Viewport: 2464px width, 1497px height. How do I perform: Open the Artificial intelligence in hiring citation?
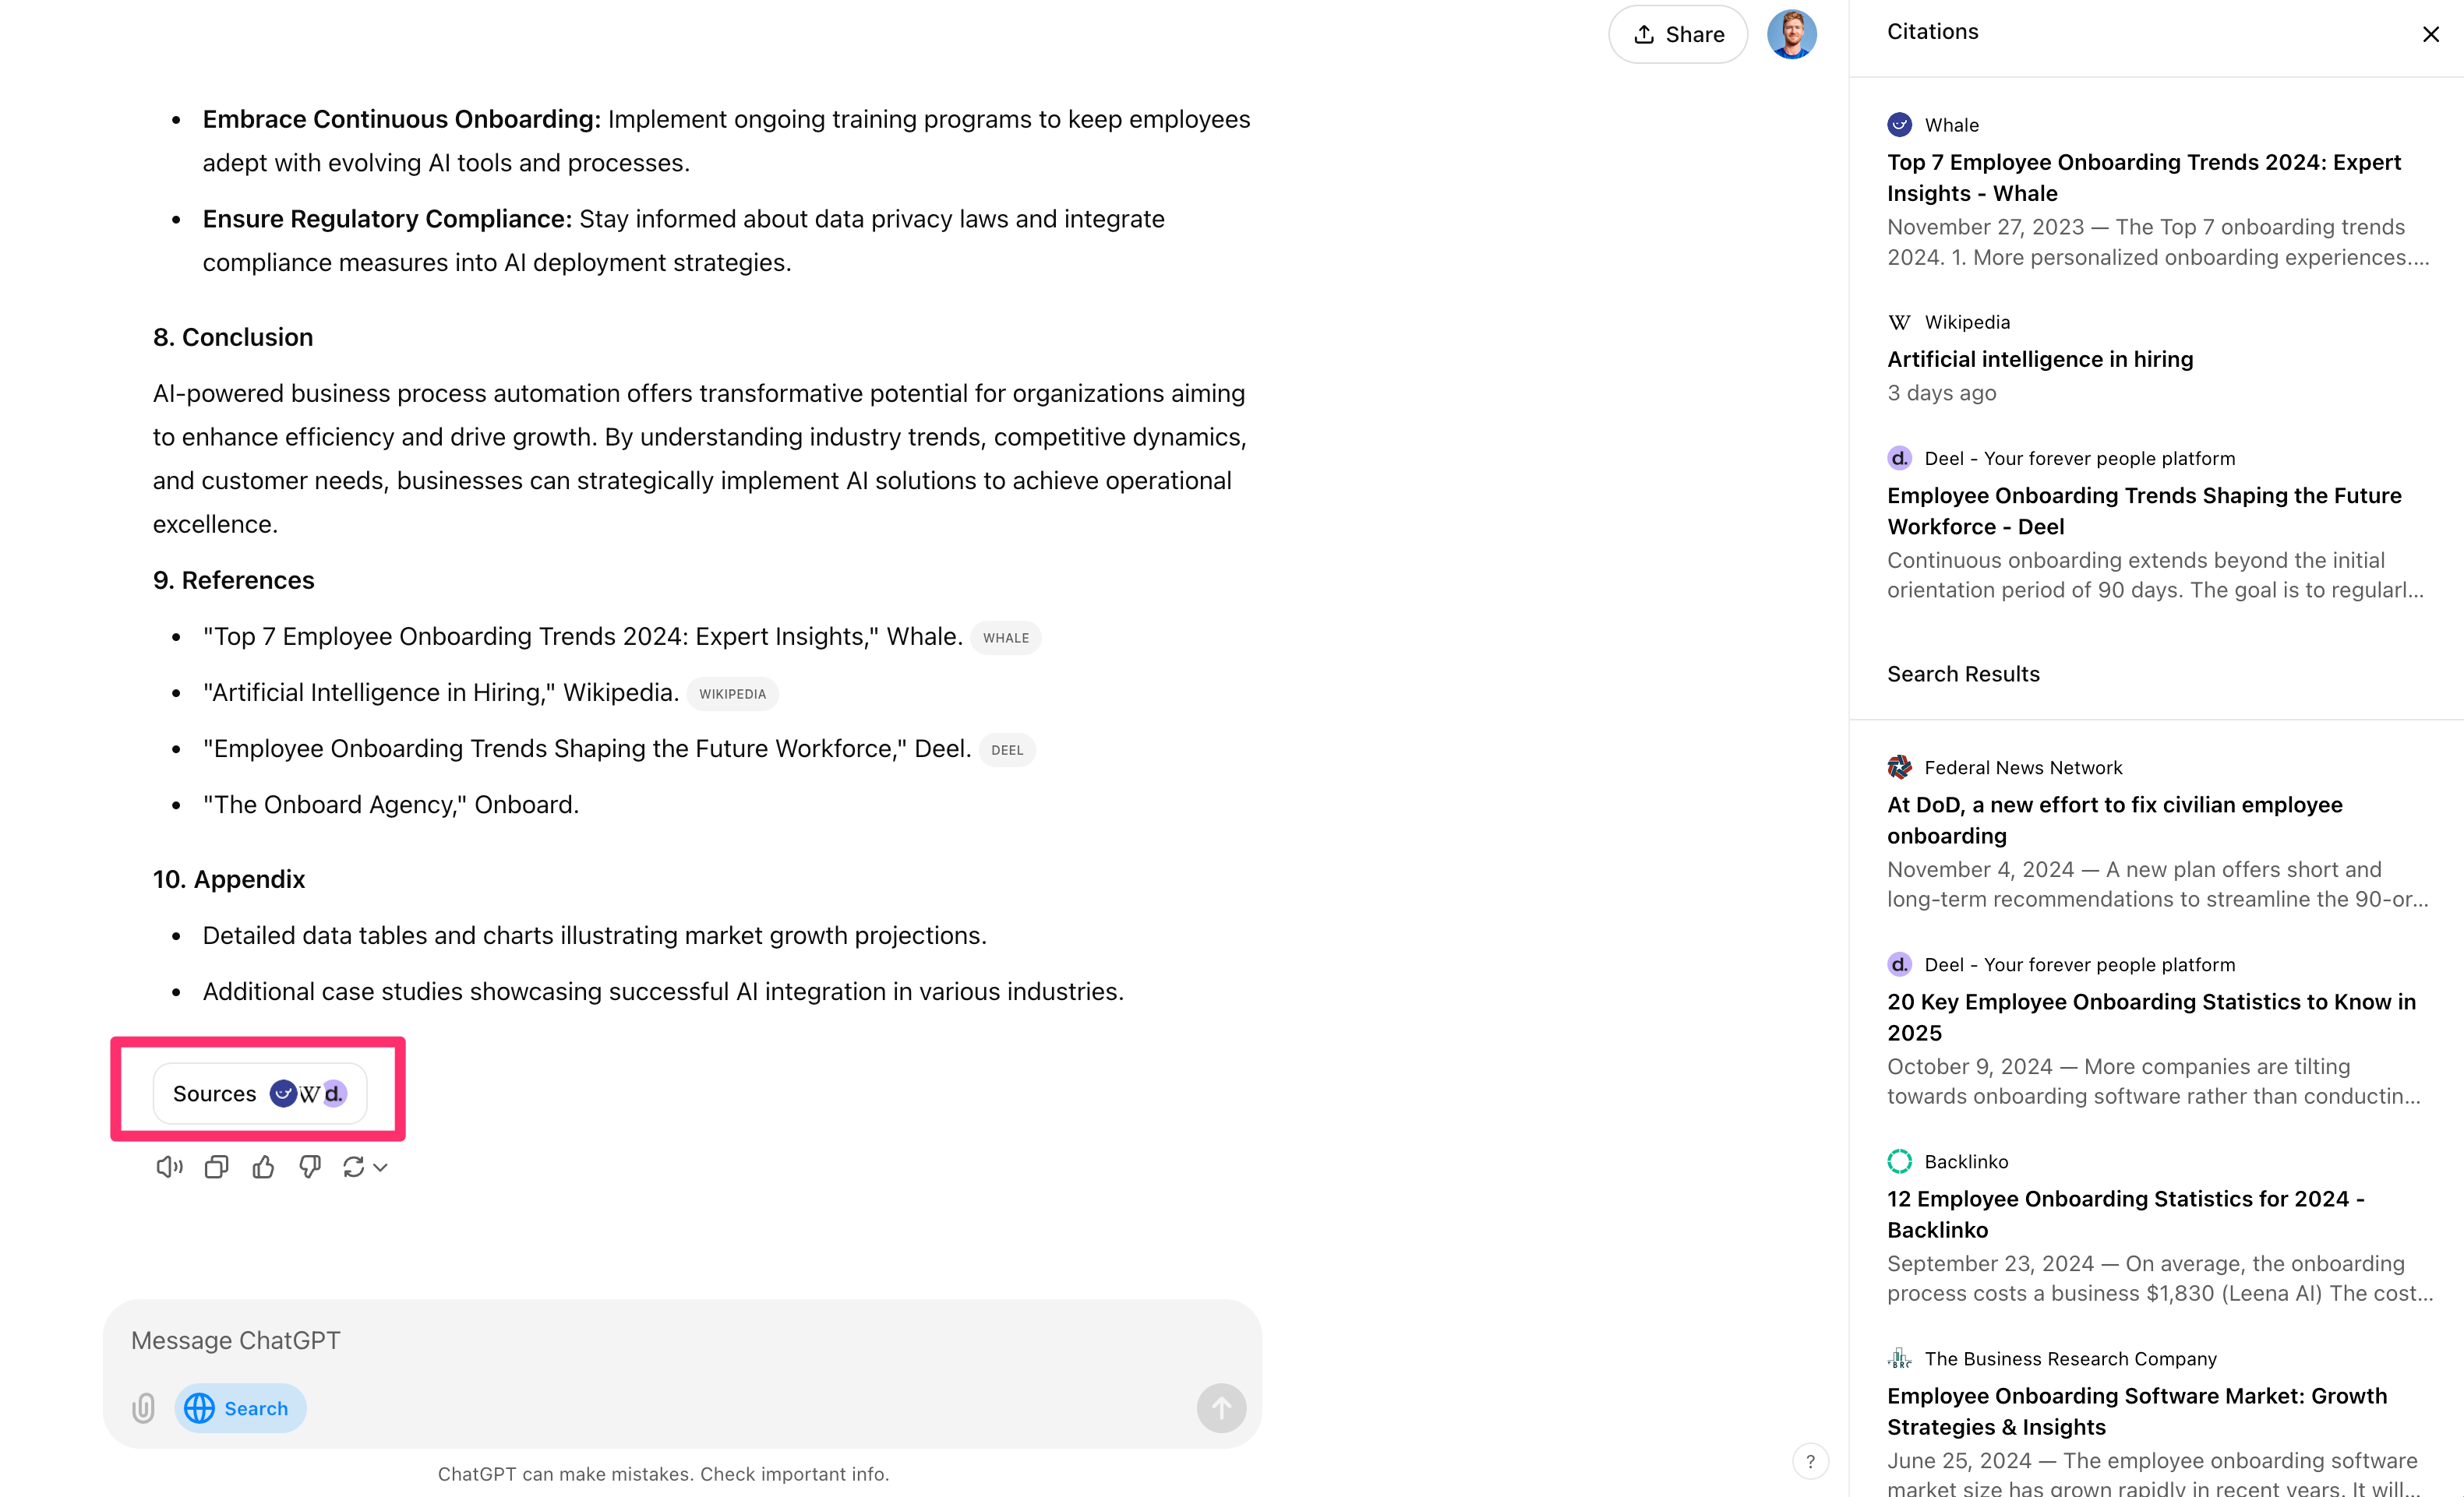click(2040, 359)
